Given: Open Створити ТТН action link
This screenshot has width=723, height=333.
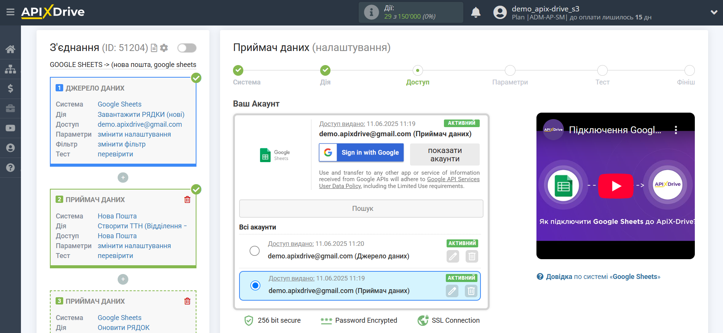Looking at the screenshot, I should click(x=142, y=226).
